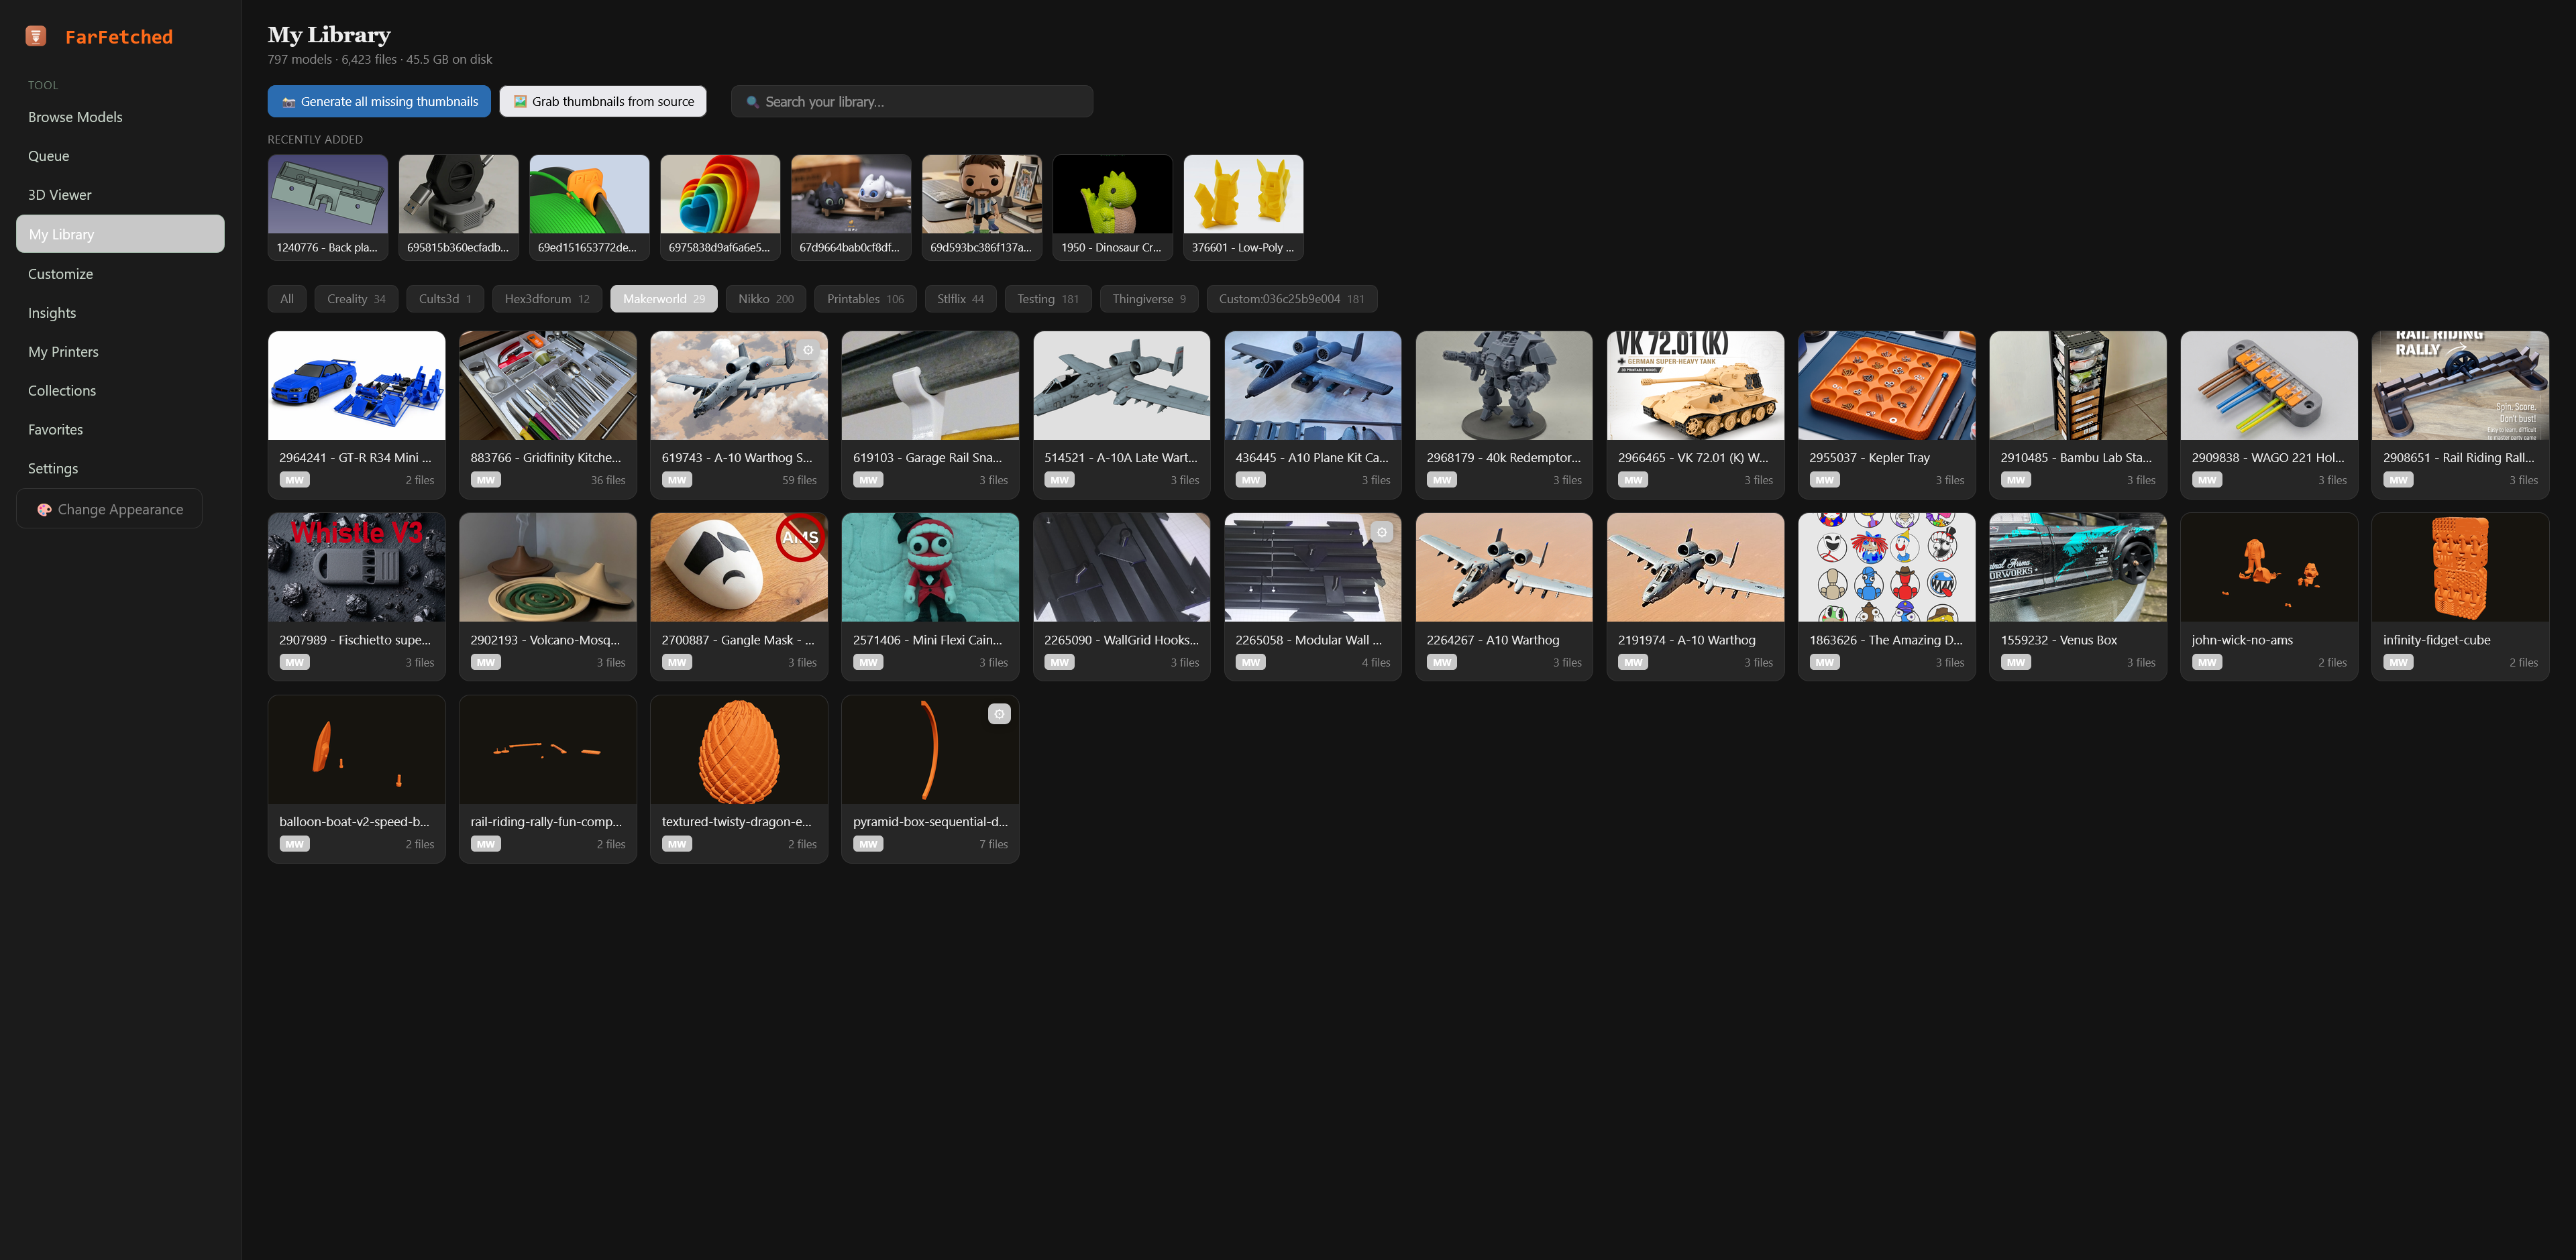Filter library by Creality source
The width and height of the screenshot is (2576, 1260).
pyautogui.click(x=356, y=299)
